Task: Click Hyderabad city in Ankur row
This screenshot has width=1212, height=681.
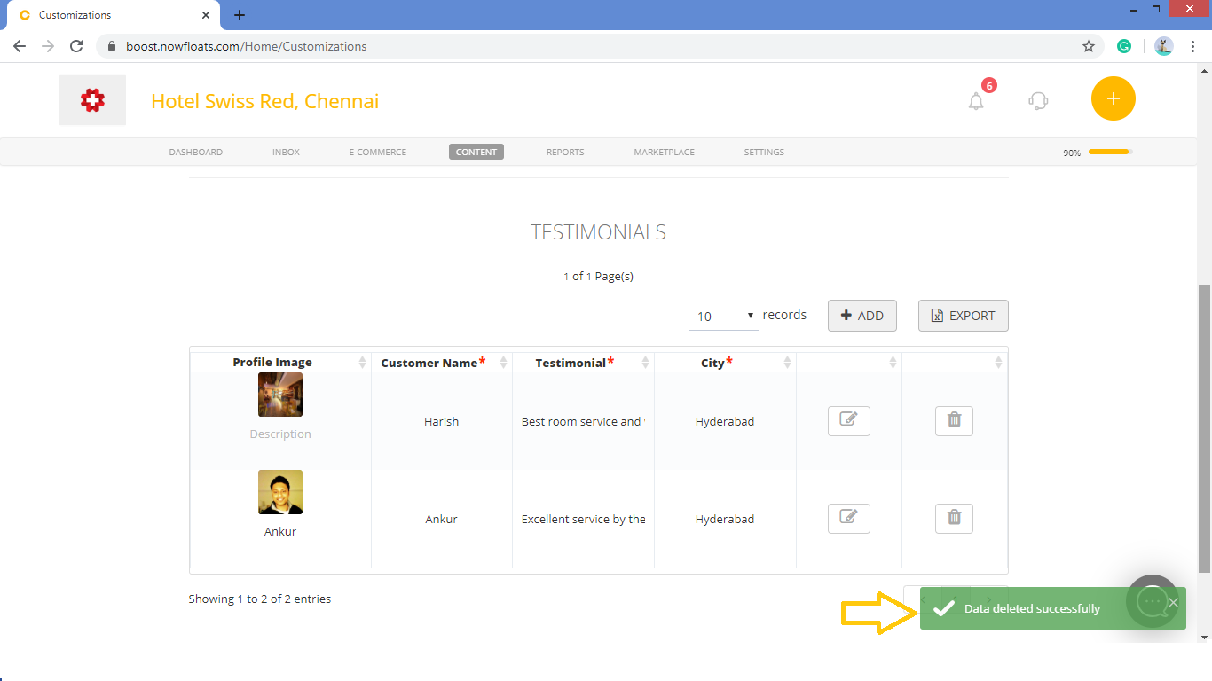Action: tap(725, 519)
